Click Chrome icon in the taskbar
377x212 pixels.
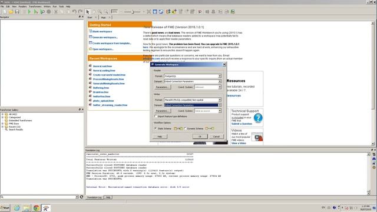37,208
